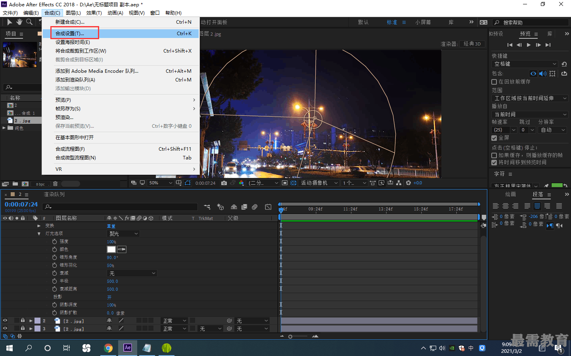
Task: Collapse the 灯光选项 property group
Action: [39, 234]
